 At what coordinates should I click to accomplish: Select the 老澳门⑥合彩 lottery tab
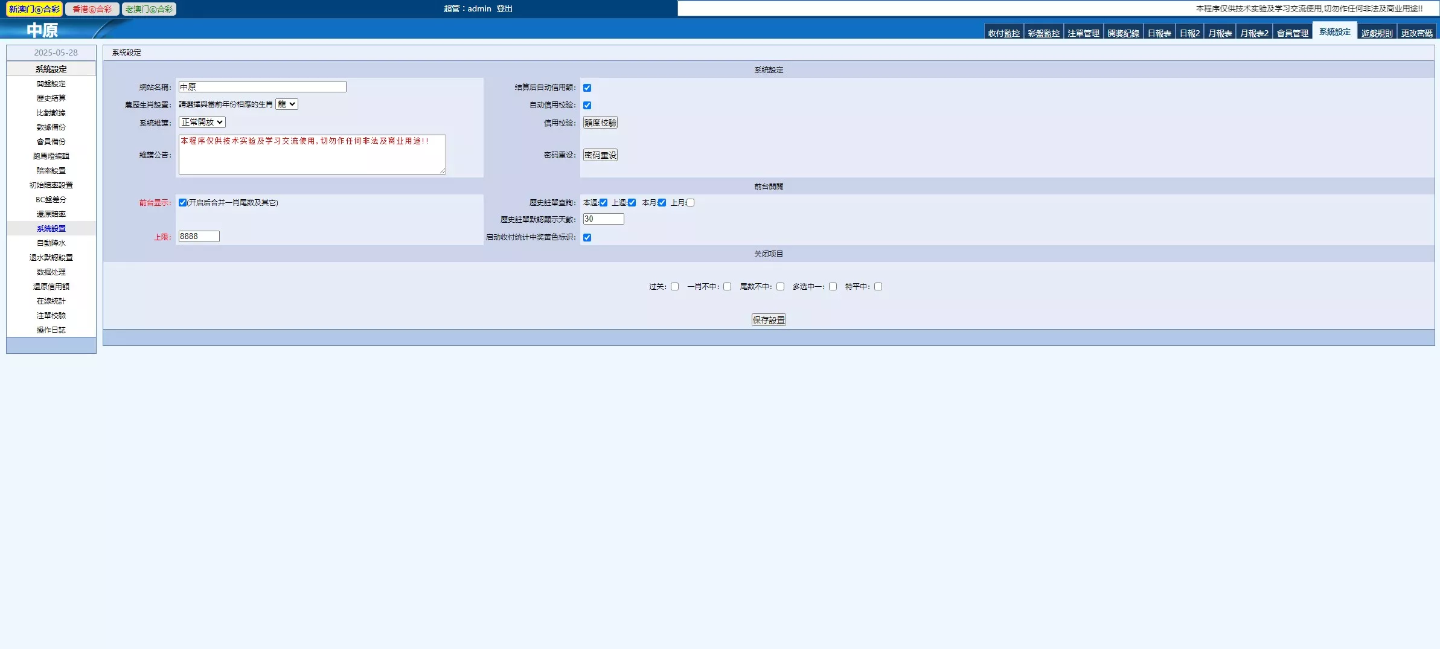pyautogui.click(x=149, y=9)
